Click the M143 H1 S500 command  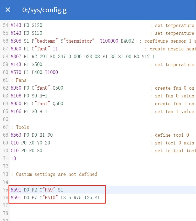coord(26,65)
